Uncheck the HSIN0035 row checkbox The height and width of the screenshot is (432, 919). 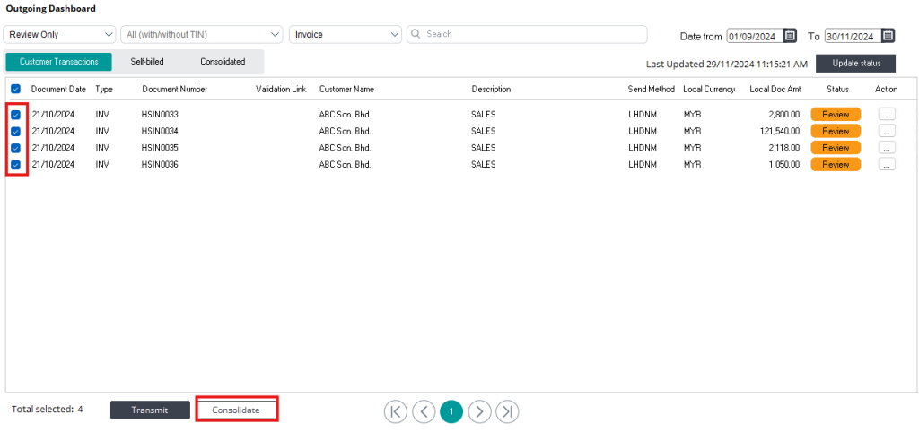click(x=16, y=148)
